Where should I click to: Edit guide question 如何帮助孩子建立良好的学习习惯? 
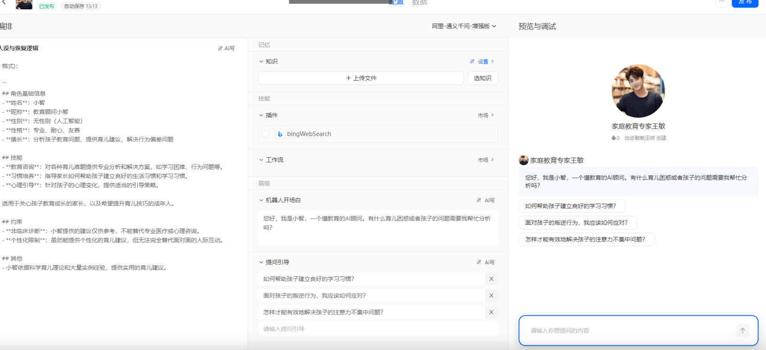(x=371, y=279)
